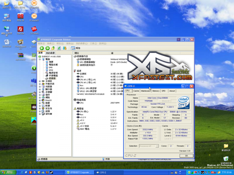Screen dimensions: 234x175
Task: Switch to the 我的最愛 favorites tab
Action: pos(50,53)
